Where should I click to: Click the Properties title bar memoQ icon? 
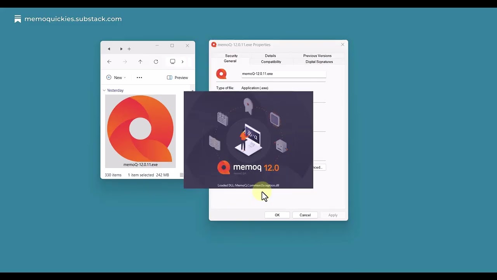tap(214, 45)
